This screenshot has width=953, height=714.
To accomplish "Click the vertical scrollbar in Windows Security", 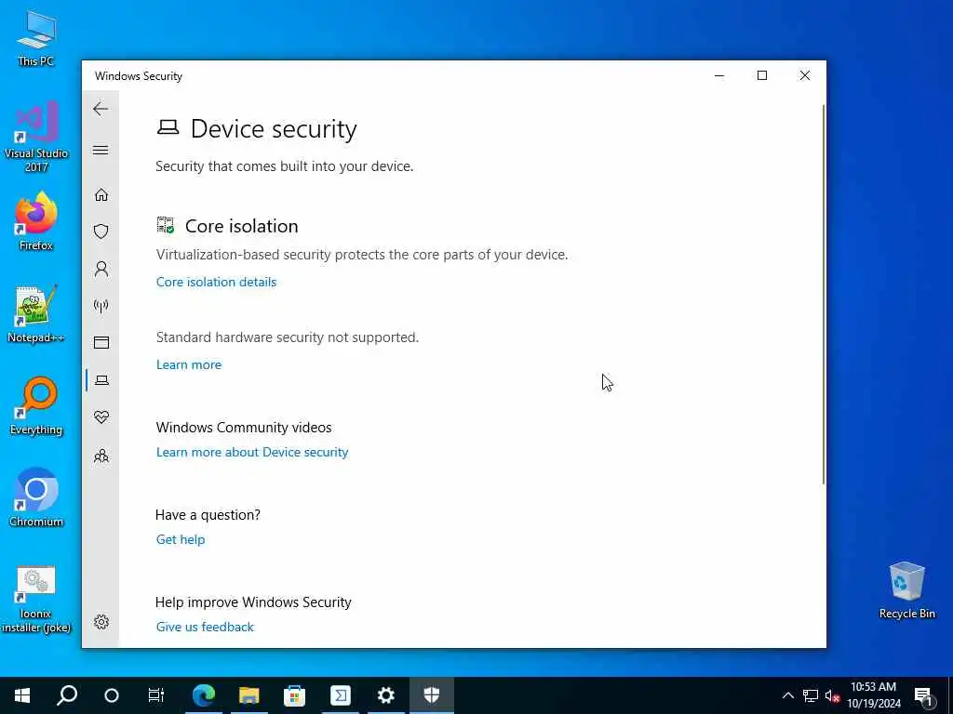I will pos(824,295).
